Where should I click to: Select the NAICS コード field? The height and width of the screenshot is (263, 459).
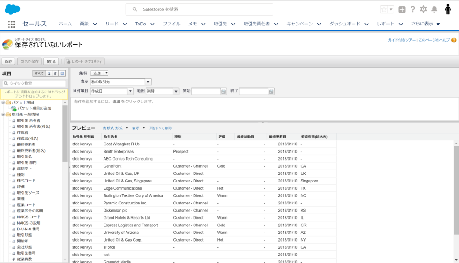tap(29, 217)
